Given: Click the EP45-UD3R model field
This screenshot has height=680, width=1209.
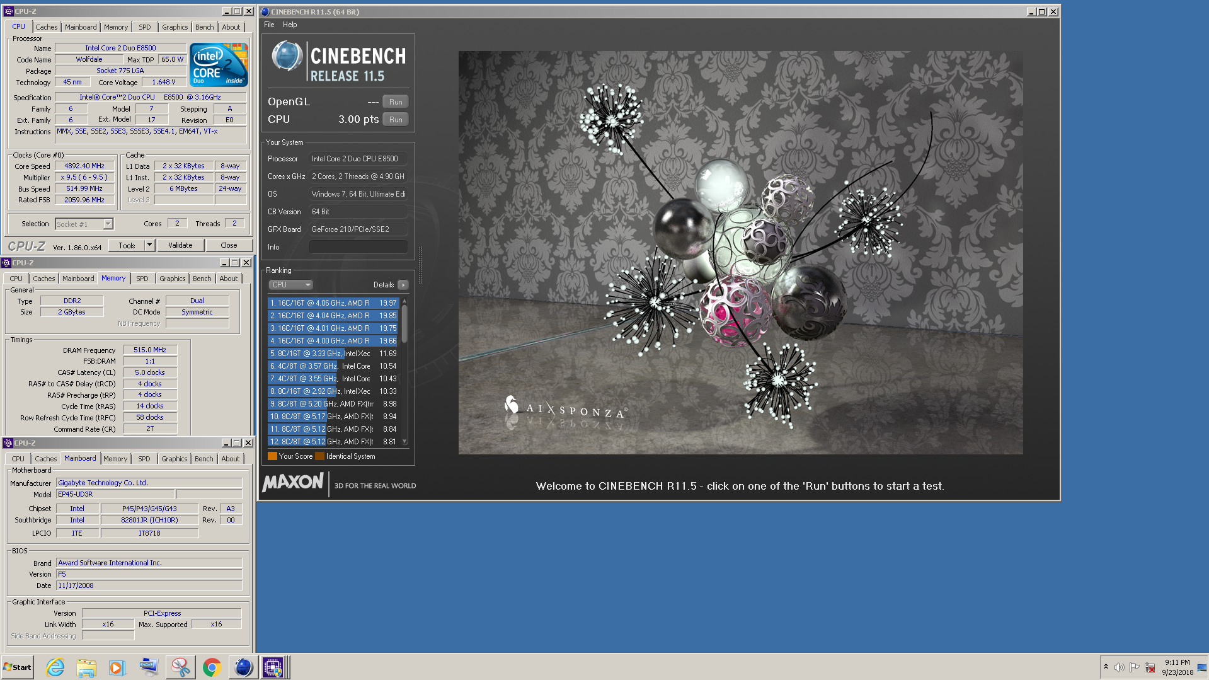Looking at the screenshot, I should pyautogui.click(x=115, y=494).
